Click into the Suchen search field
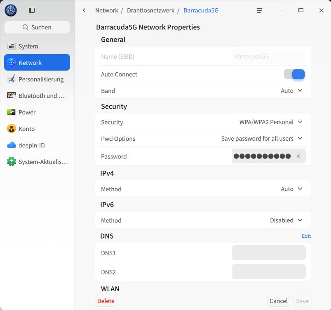Image resolution: width=331 pixels, height=310 pixels. coord(37,27)
